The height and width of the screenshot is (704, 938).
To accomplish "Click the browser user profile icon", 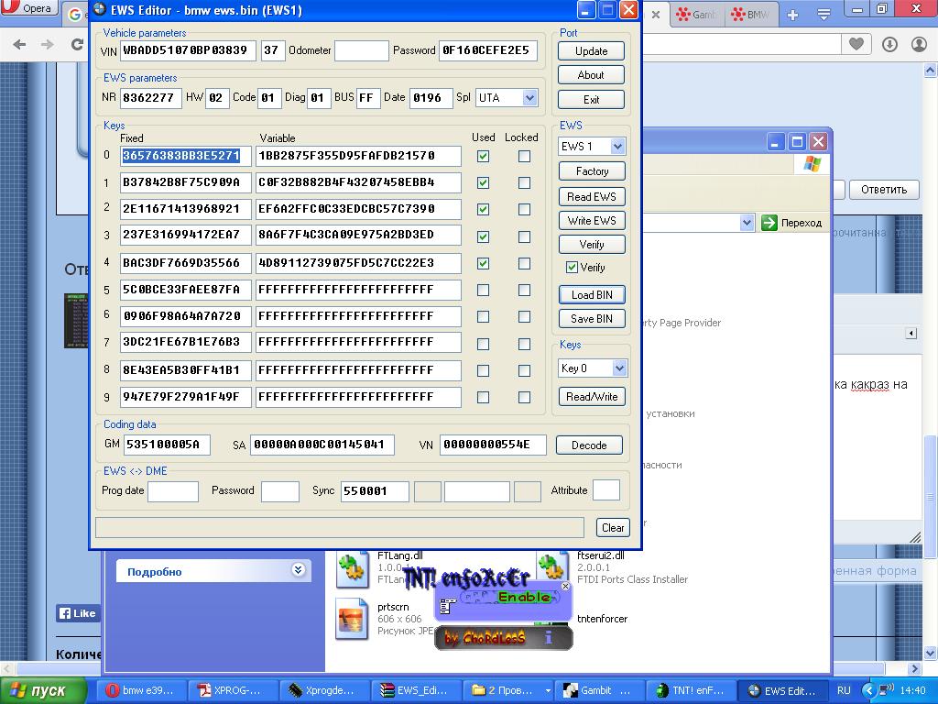I will 919,44.
